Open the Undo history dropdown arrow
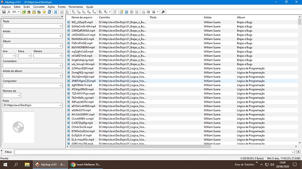This screenshot has height=169, width=302. [18, 12]
